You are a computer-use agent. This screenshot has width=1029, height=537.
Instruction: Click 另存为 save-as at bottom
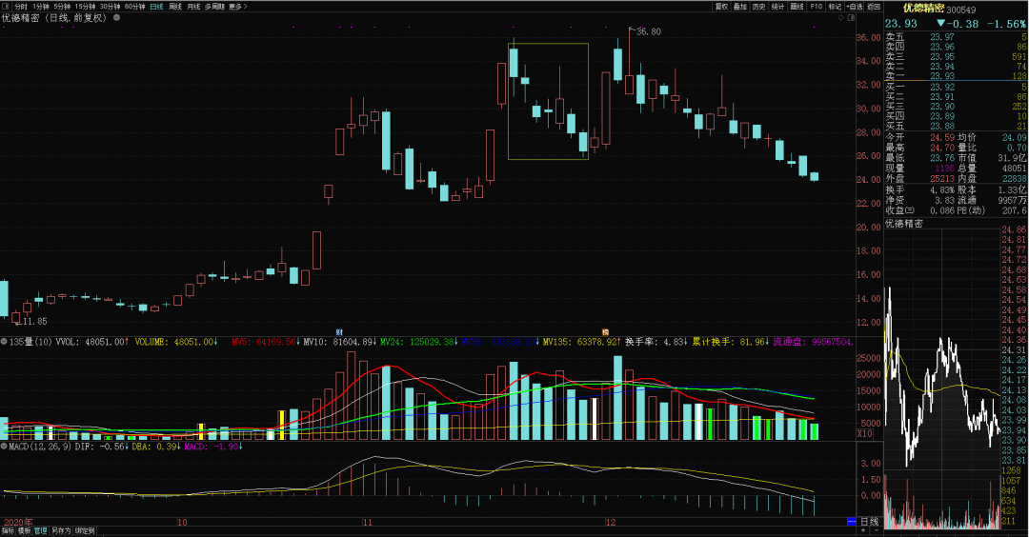[x=61, y=531]
